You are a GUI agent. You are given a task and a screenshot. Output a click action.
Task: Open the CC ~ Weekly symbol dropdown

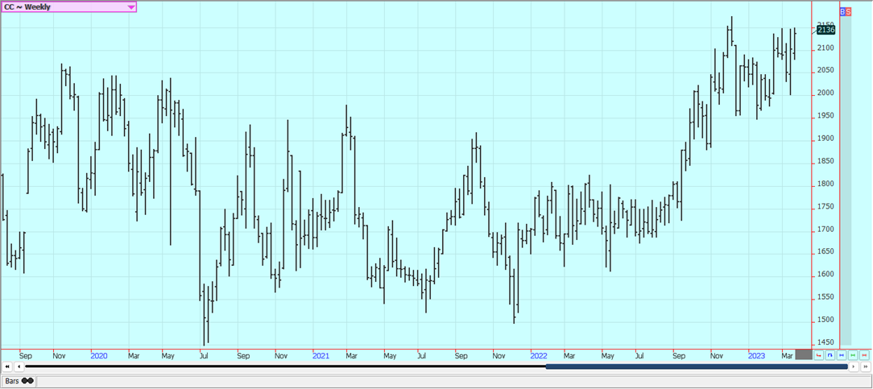(68, 7)
